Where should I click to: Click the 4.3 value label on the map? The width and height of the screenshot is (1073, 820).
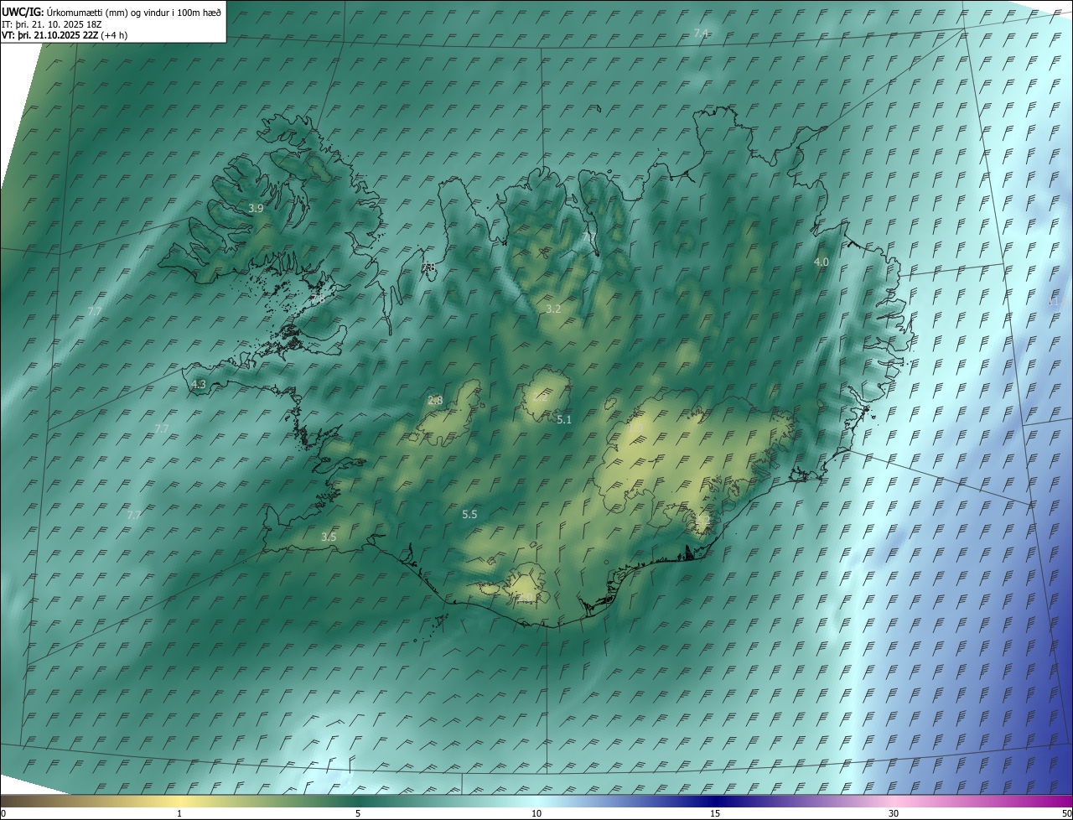point(199,384)
